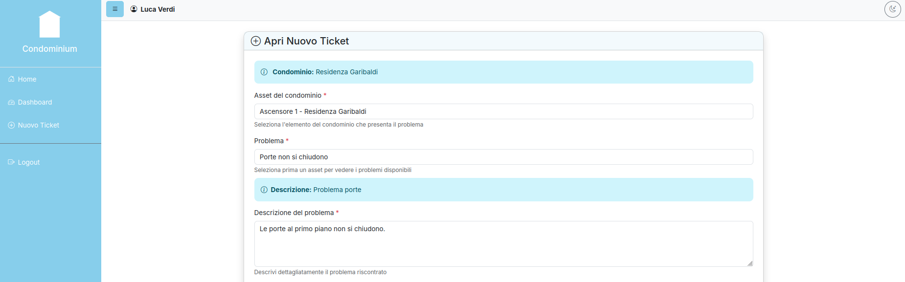The width and height of the screenshot is (905, 282).
Task: Click into the Descrizione del problema textarea
Action: coord(503,243)
